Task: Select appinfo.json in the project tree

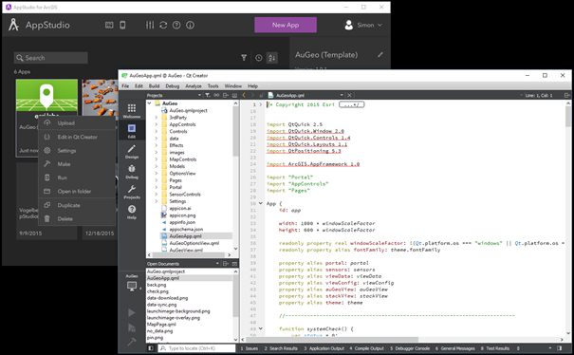Action: pos(182,222)
